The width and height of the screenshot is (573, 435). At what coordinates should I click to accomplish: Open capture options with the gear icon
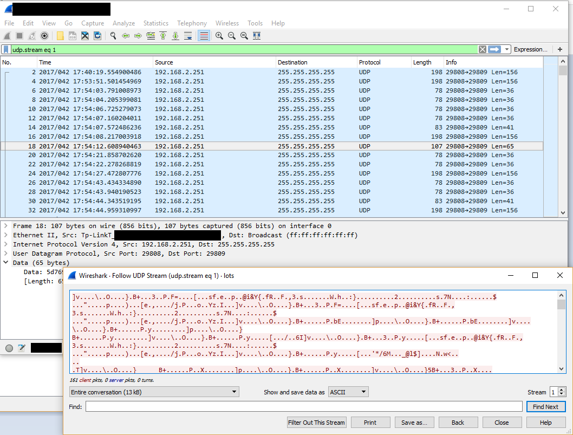point(45,35)
